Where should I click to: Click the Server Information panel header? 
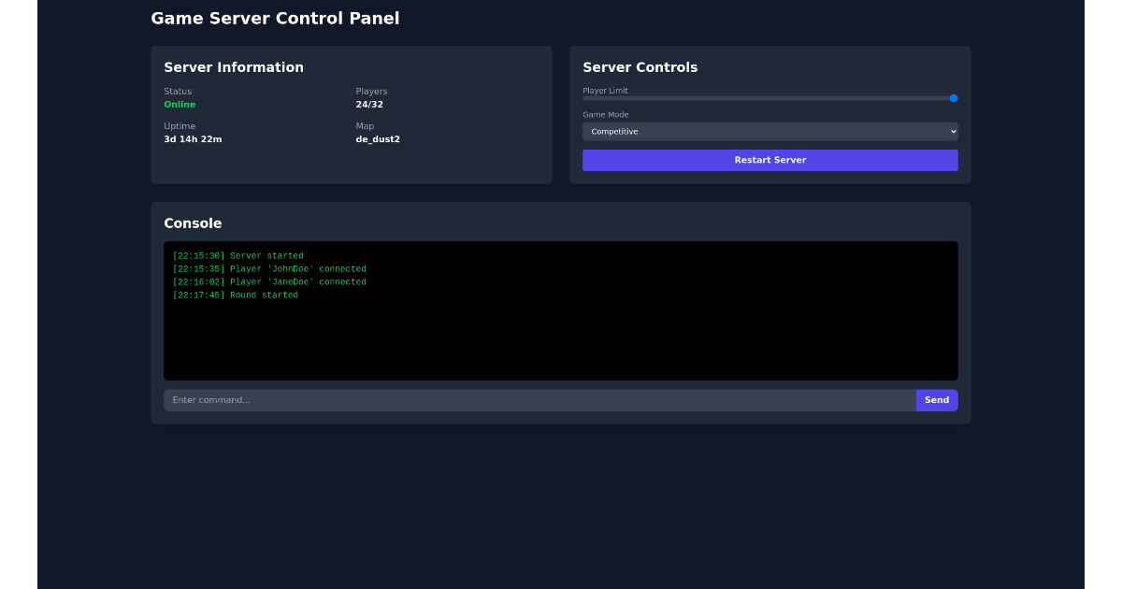pyautogui.click(x=234, y=66)
